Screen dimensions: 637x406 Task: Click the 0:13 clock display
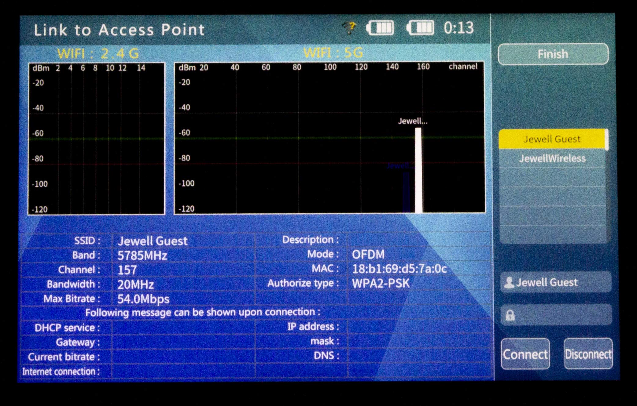pyautogui.click(x=458, y=28)
